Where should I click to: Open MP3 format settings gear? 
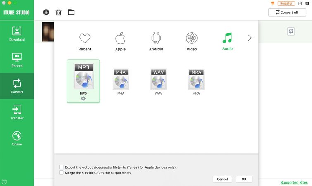click(x=83, y=98)
